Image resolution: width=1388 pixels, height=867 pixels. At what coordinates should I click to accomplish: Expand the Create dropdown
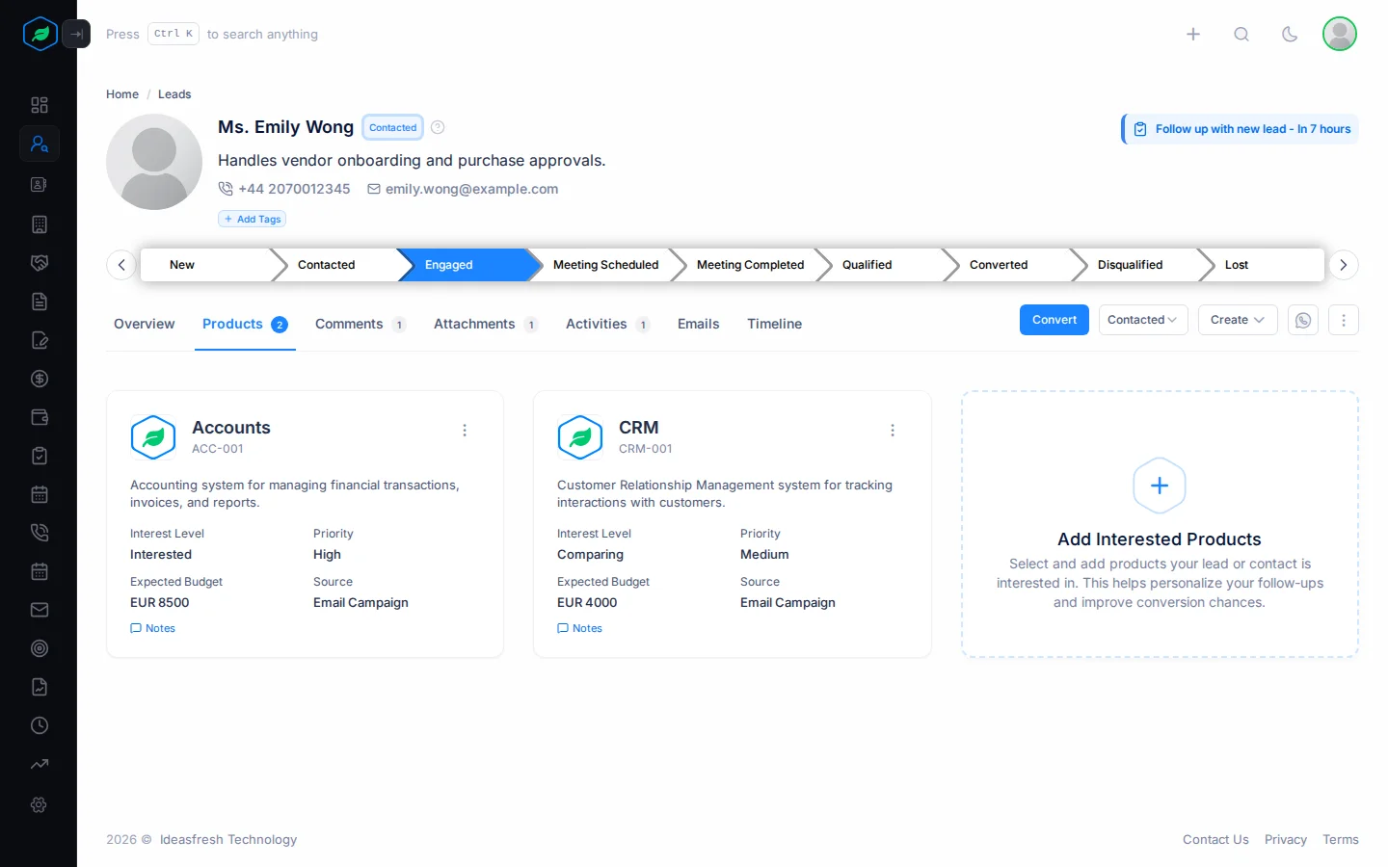[1238, 320]
